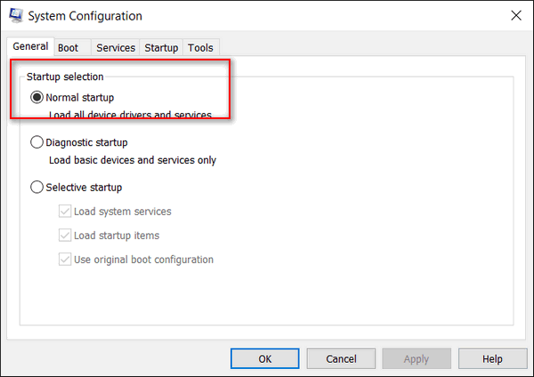This screenshot has width=534, height=377.
Task: Click the Apply button
Action: pyautogui.click(x=417, y=358)
